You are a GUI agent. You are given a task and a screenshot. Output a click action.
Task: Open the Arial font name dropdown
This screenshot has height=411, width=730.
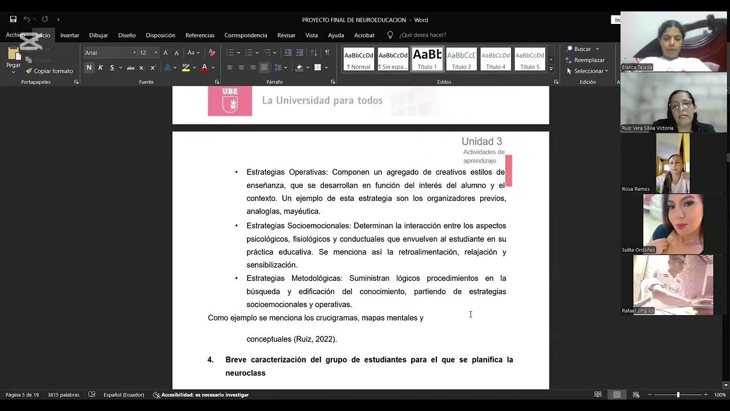point(135,53)
